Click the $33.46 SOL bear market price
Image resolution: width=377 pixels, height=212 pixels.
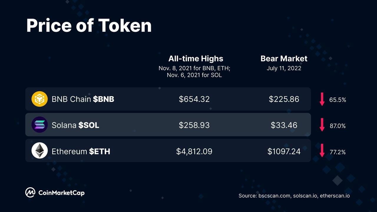284,125
